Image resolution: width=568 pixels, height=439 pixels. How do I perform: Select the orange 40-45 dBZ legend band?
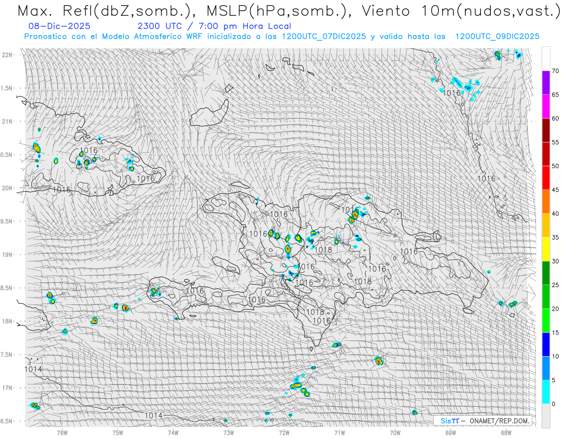pos(546,202)
